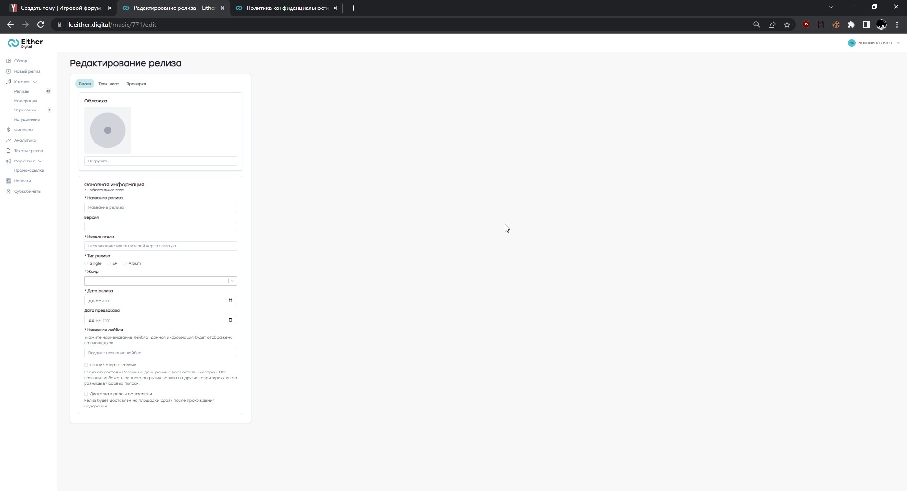Open the browser tab search chevron

click(831, 7)
